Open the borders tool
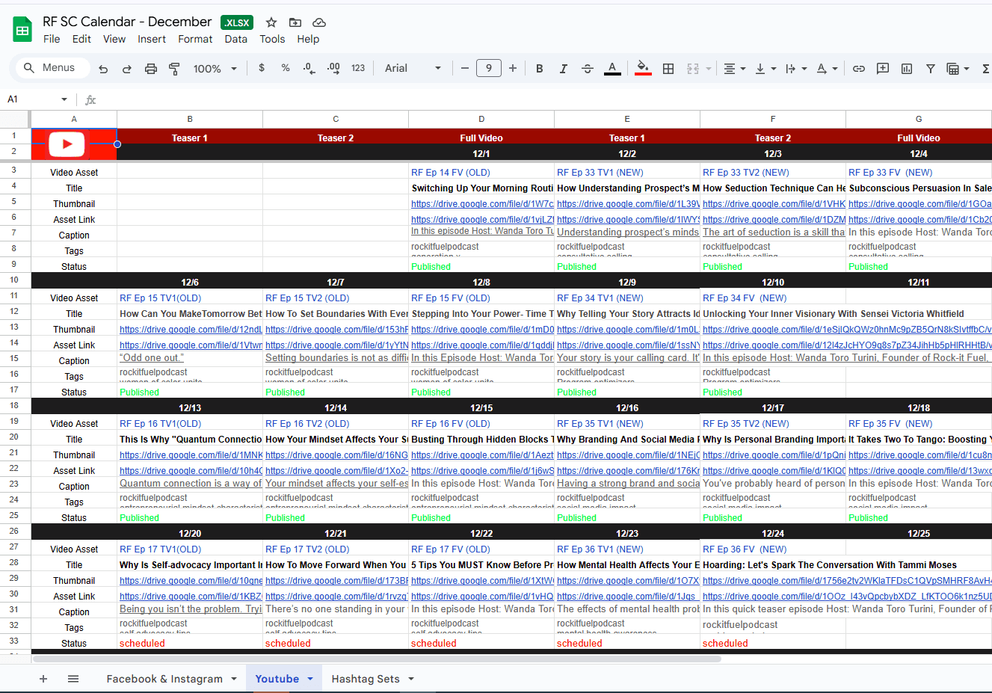 click(668, 68)
